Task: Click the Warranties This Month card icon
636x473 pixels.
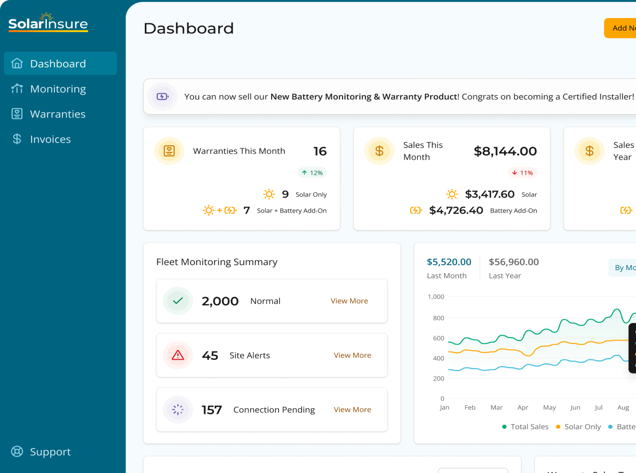Action: (x=169, y=151)
